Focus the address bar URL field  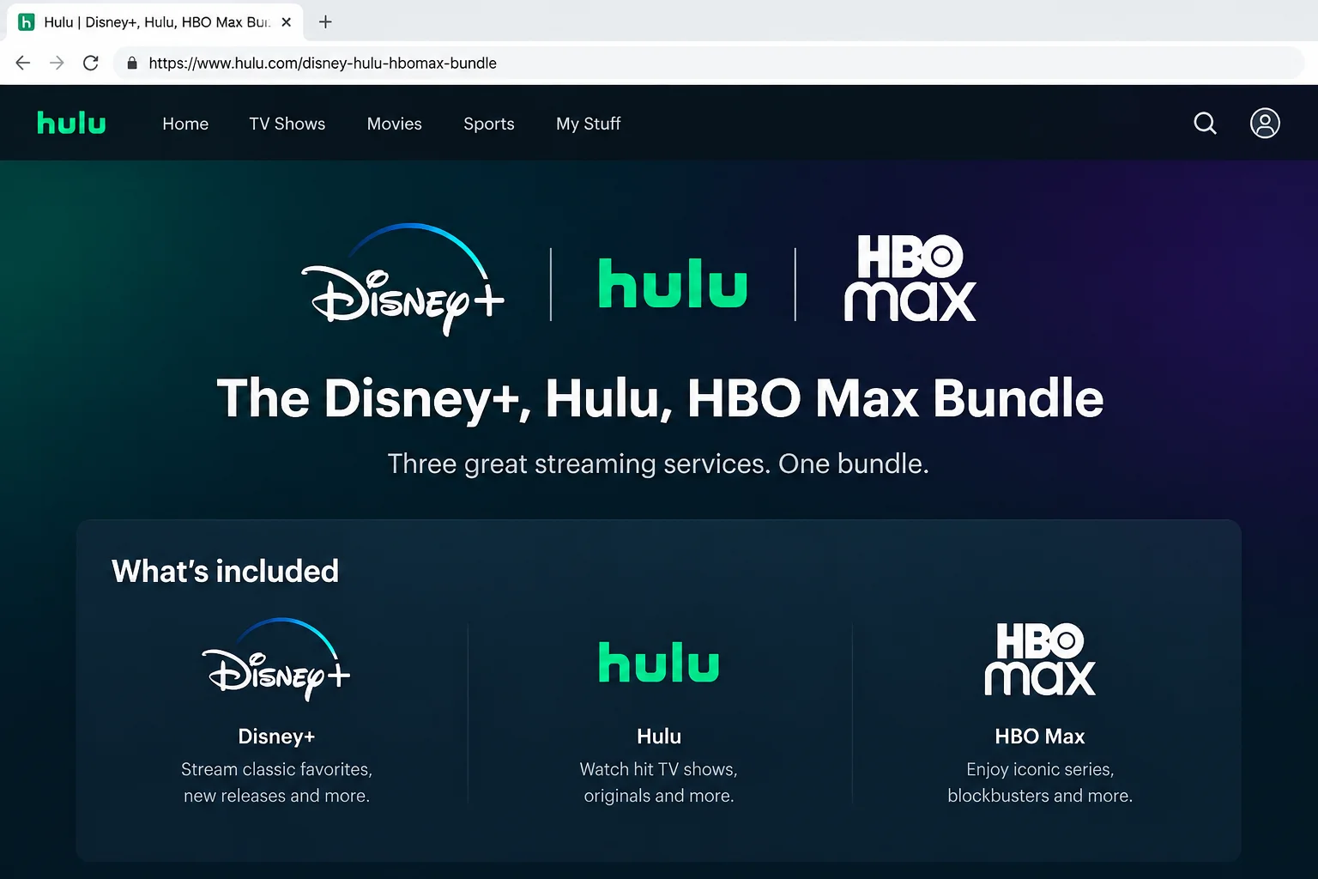pos(709,63)
